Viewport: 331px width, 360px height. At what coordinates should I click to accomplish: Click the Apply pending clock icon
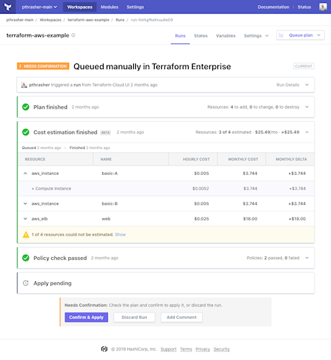point(26,283)
